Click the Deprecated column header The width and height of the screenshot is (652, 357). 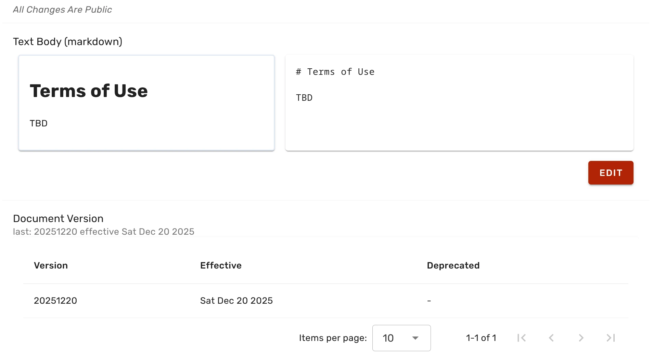coord(453,265)
